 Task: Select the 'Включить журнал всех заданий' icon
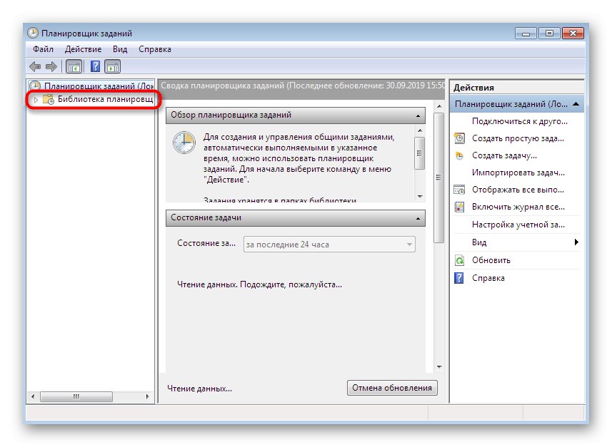pyautogui.click(x=458, y=207)
